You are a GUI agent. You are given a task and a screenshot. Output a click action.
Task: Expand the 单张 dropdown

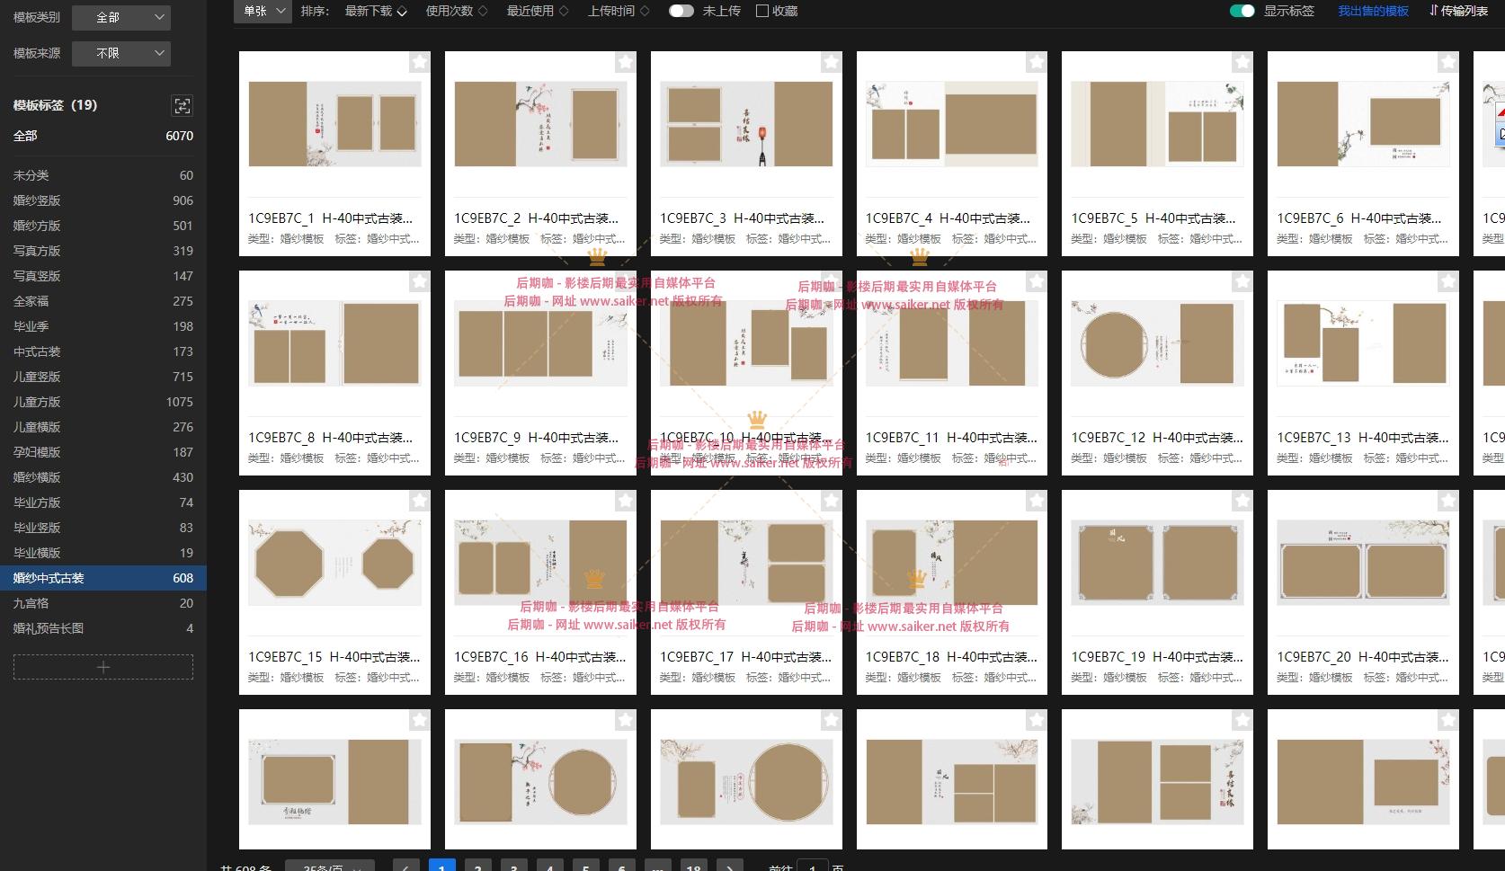click(x=263, y=11)
